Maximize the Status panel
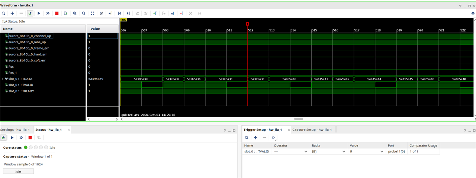The height and width of the screenshot is (178, 476). [x=234, y=130]
